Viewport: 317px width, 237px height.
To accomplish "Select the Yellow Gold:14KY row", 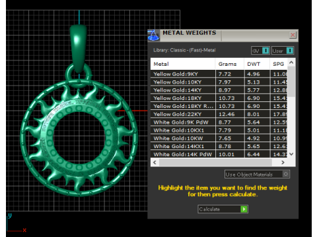I will pyautogui.click(x=219, y=90).
